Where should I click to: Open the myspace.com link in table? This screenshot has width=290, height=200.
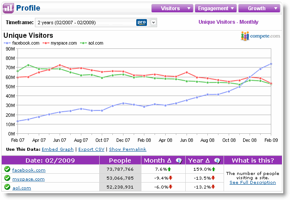(x=29, y=179)
